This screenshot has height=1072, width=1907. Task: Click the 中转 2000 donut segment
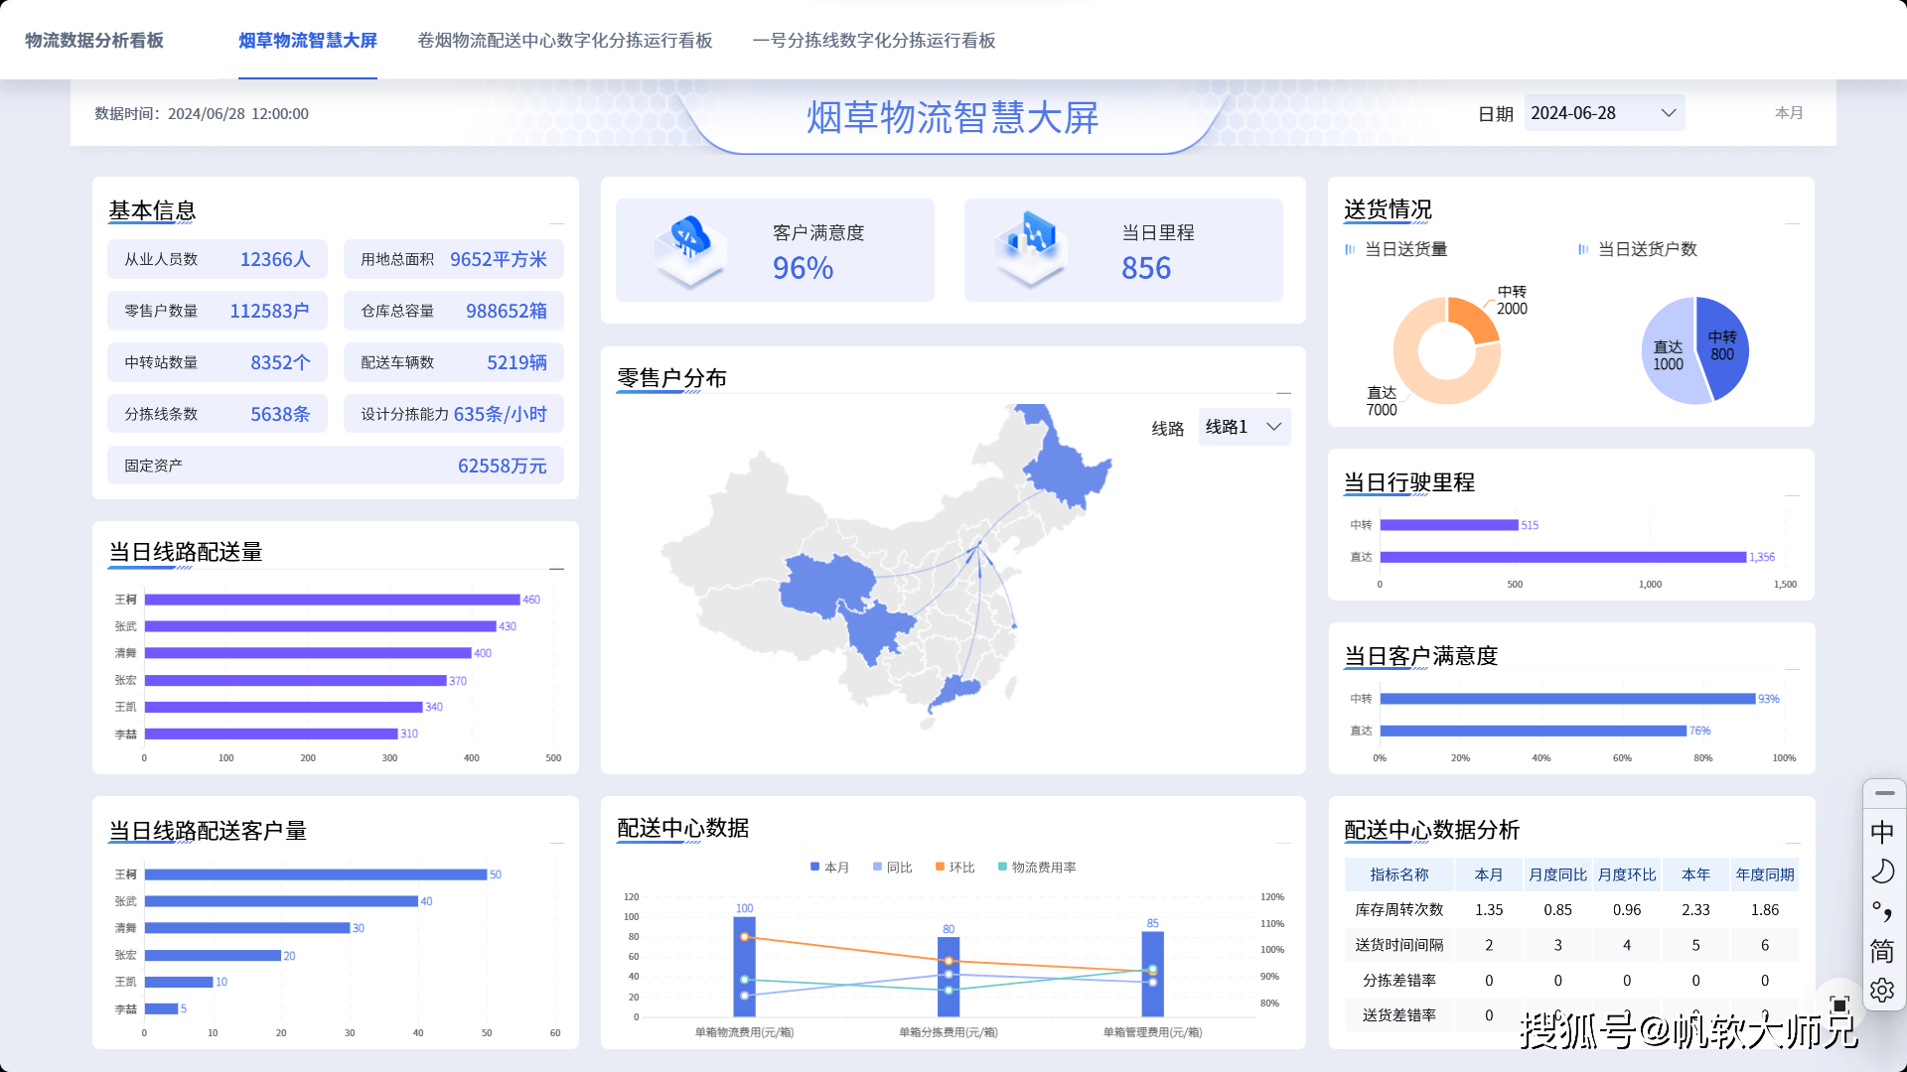coord(1474,319)
